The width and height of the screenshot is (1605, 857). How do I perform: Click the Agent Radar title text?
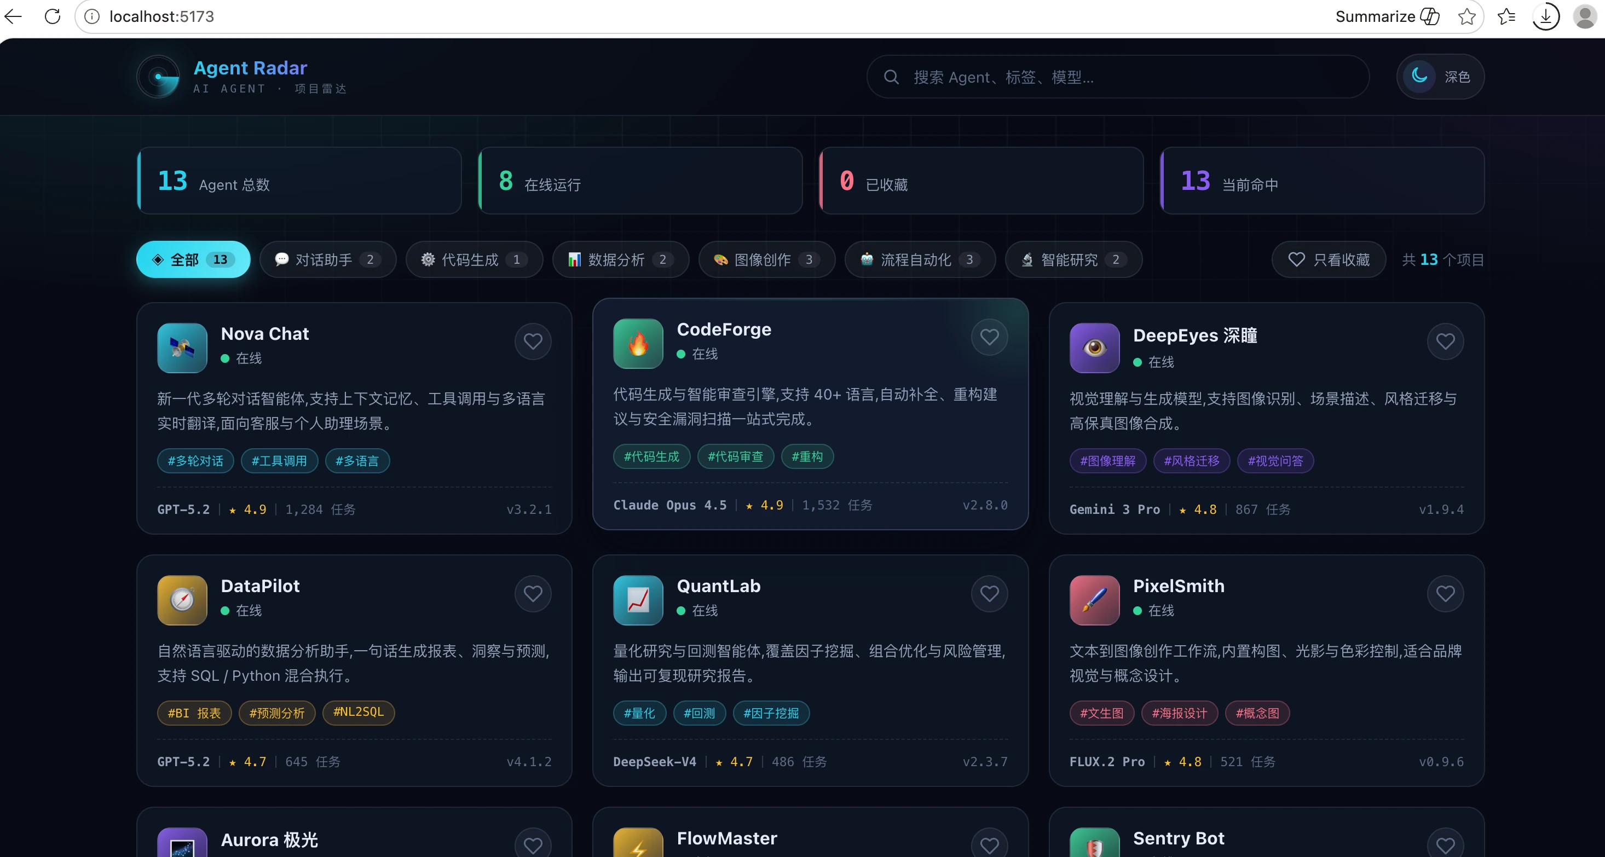click(x=251, y=67)
